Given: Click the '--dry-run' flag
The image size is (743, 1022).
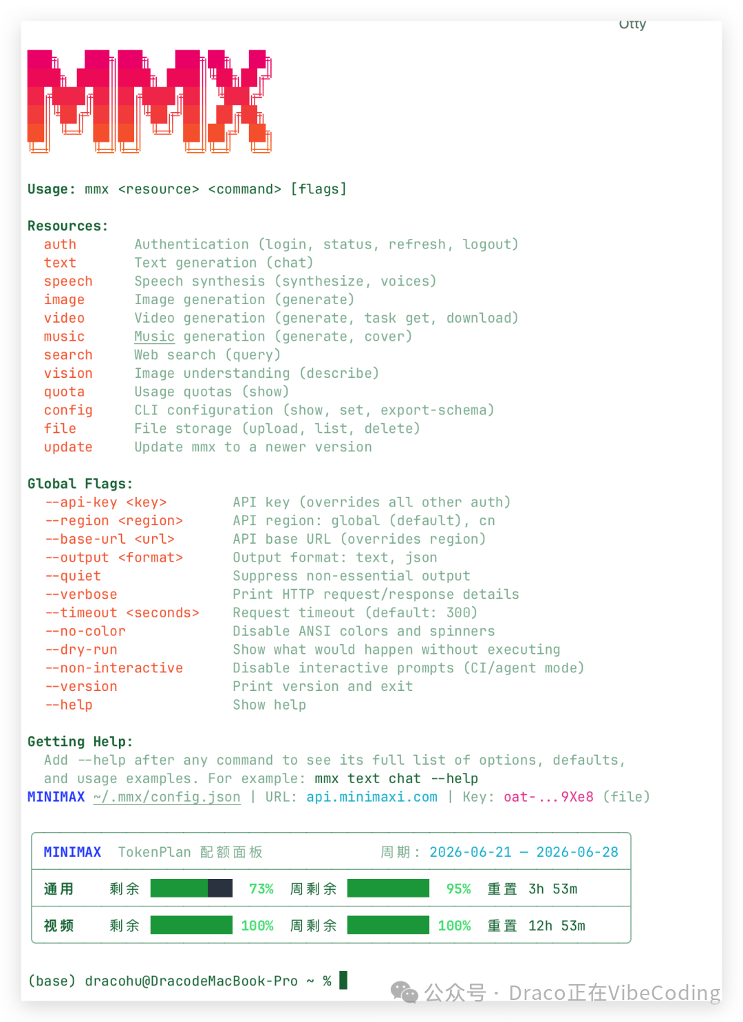Looking at the screenshot, I should tap(81, 650).
